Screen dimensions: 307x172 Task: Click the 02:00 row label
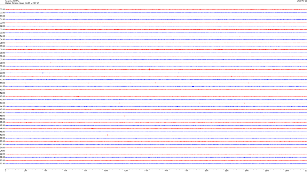pos(2,23)
